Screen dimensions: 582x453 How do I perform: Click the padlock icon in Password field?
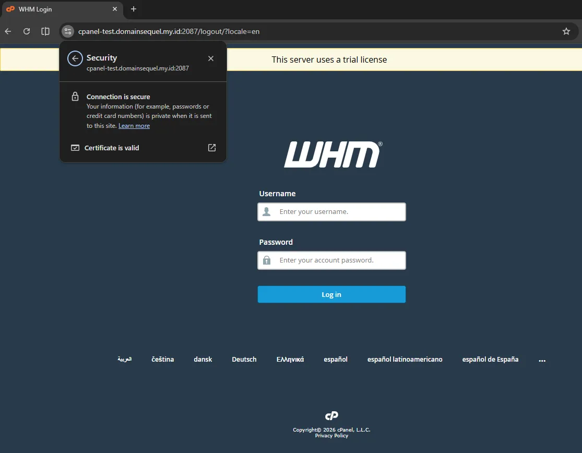coord(267,260)
